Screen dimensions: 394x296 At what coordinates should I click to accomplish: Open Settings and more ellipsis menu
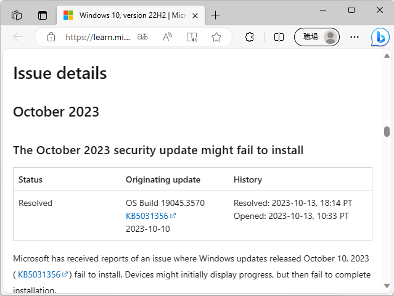click(355, 37)
